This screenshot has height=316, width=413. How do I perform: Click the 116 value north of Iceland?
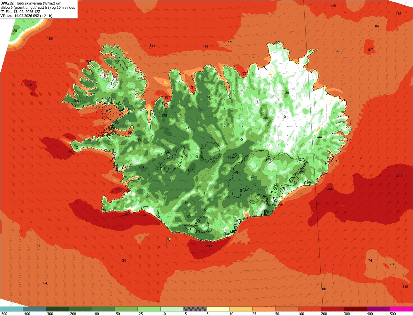pos(206,47)
